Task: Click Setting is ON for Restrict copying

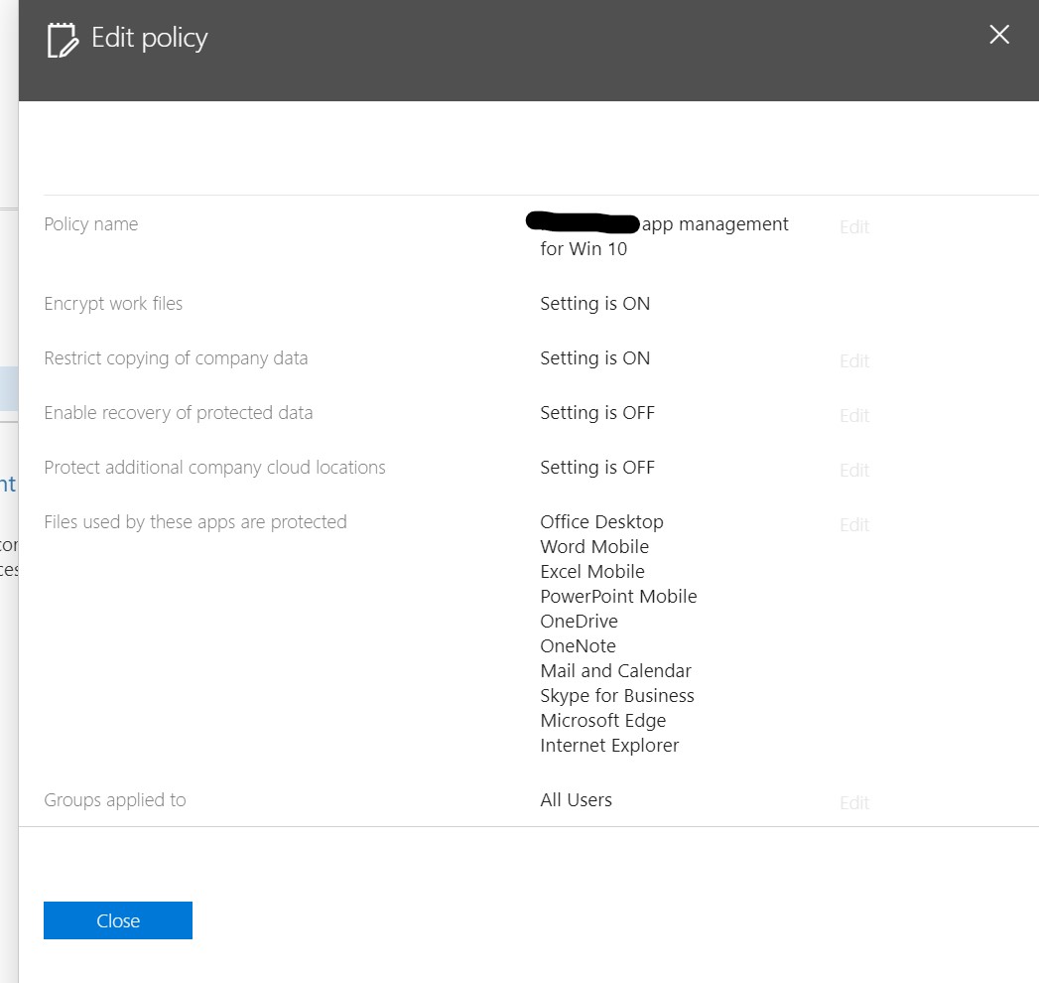Action: pyautogui.click(x=595, y=357)
